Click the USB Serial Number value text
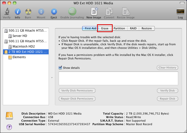 [x=69, y=124]
